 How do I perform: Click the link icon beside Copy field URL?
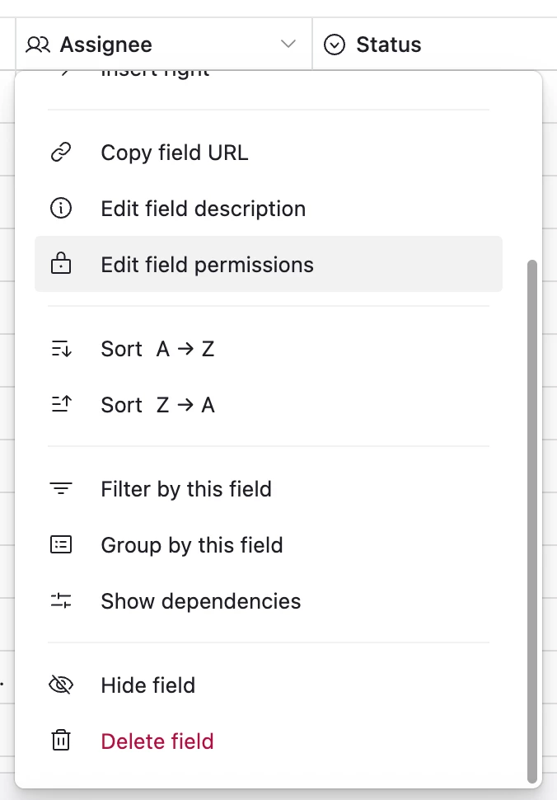tap(61, 153)
